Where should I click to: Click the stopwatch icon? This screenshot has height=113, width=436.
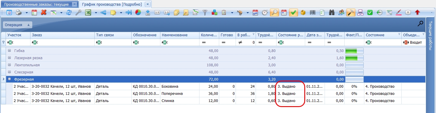coord(265,12)
